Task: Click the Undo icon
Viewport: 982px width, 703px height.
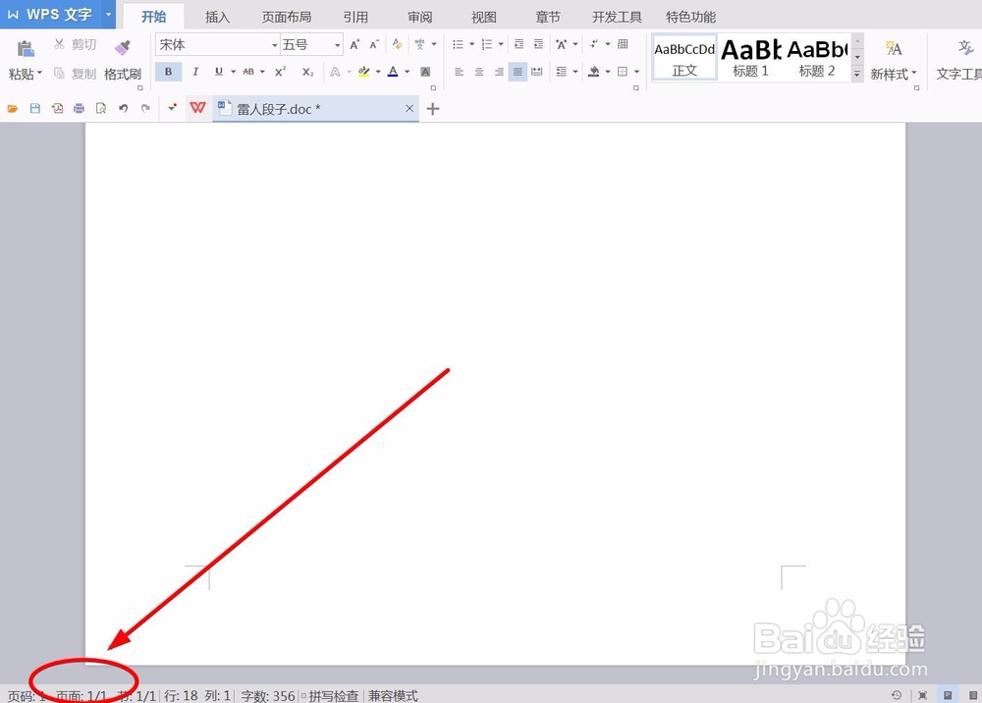Action: point(122,108)
